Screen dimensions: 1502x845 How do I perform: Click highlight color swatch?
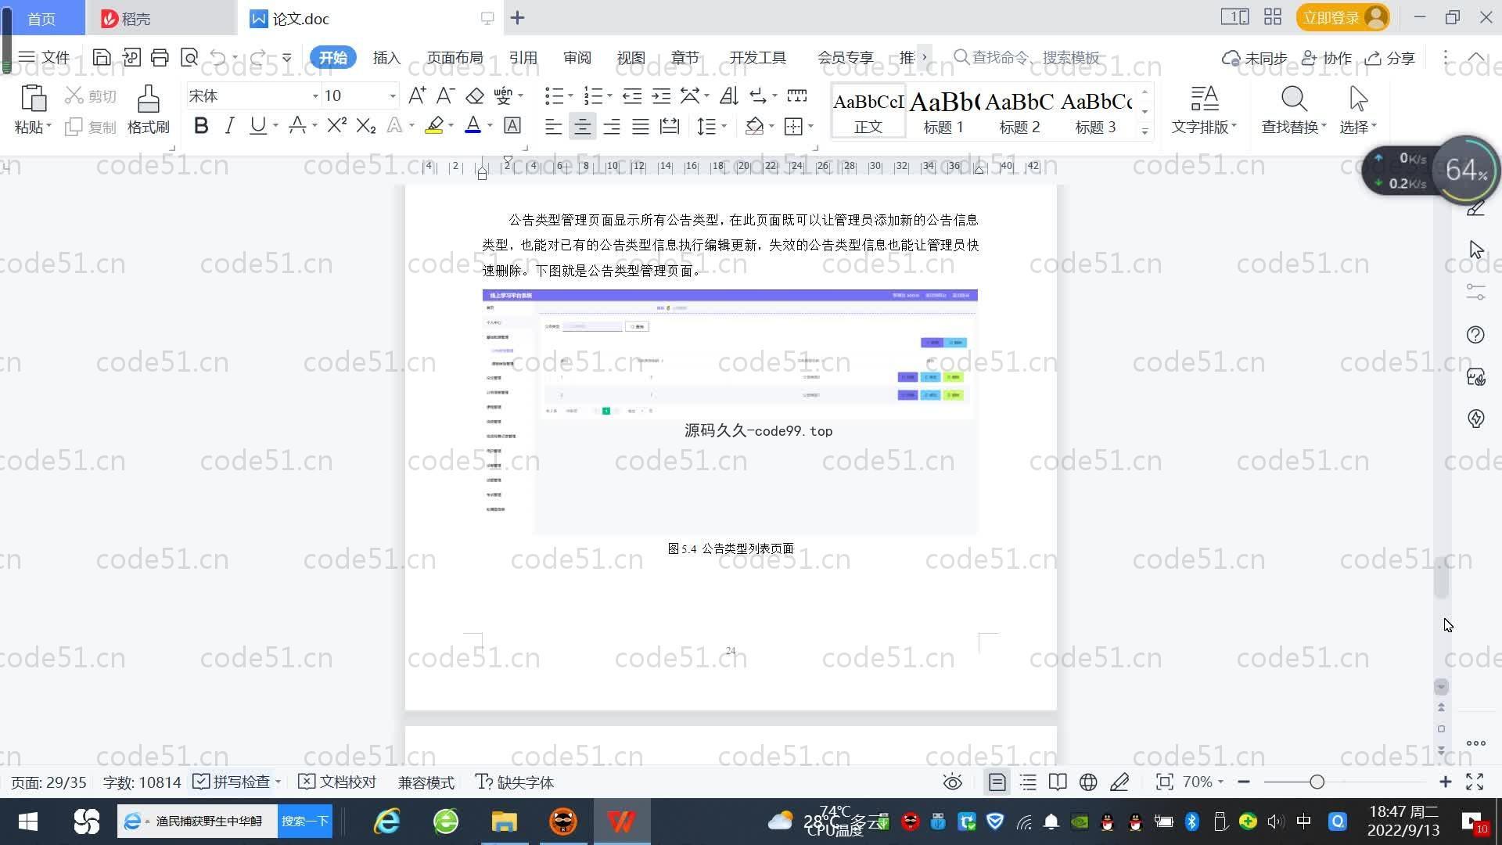pos(434,125)
